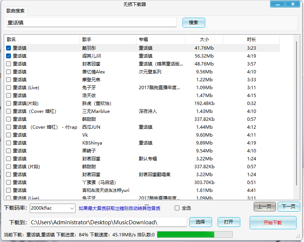Click the 搜索 search button
This screenshot has height=242, width=304.
click(193, 22)
